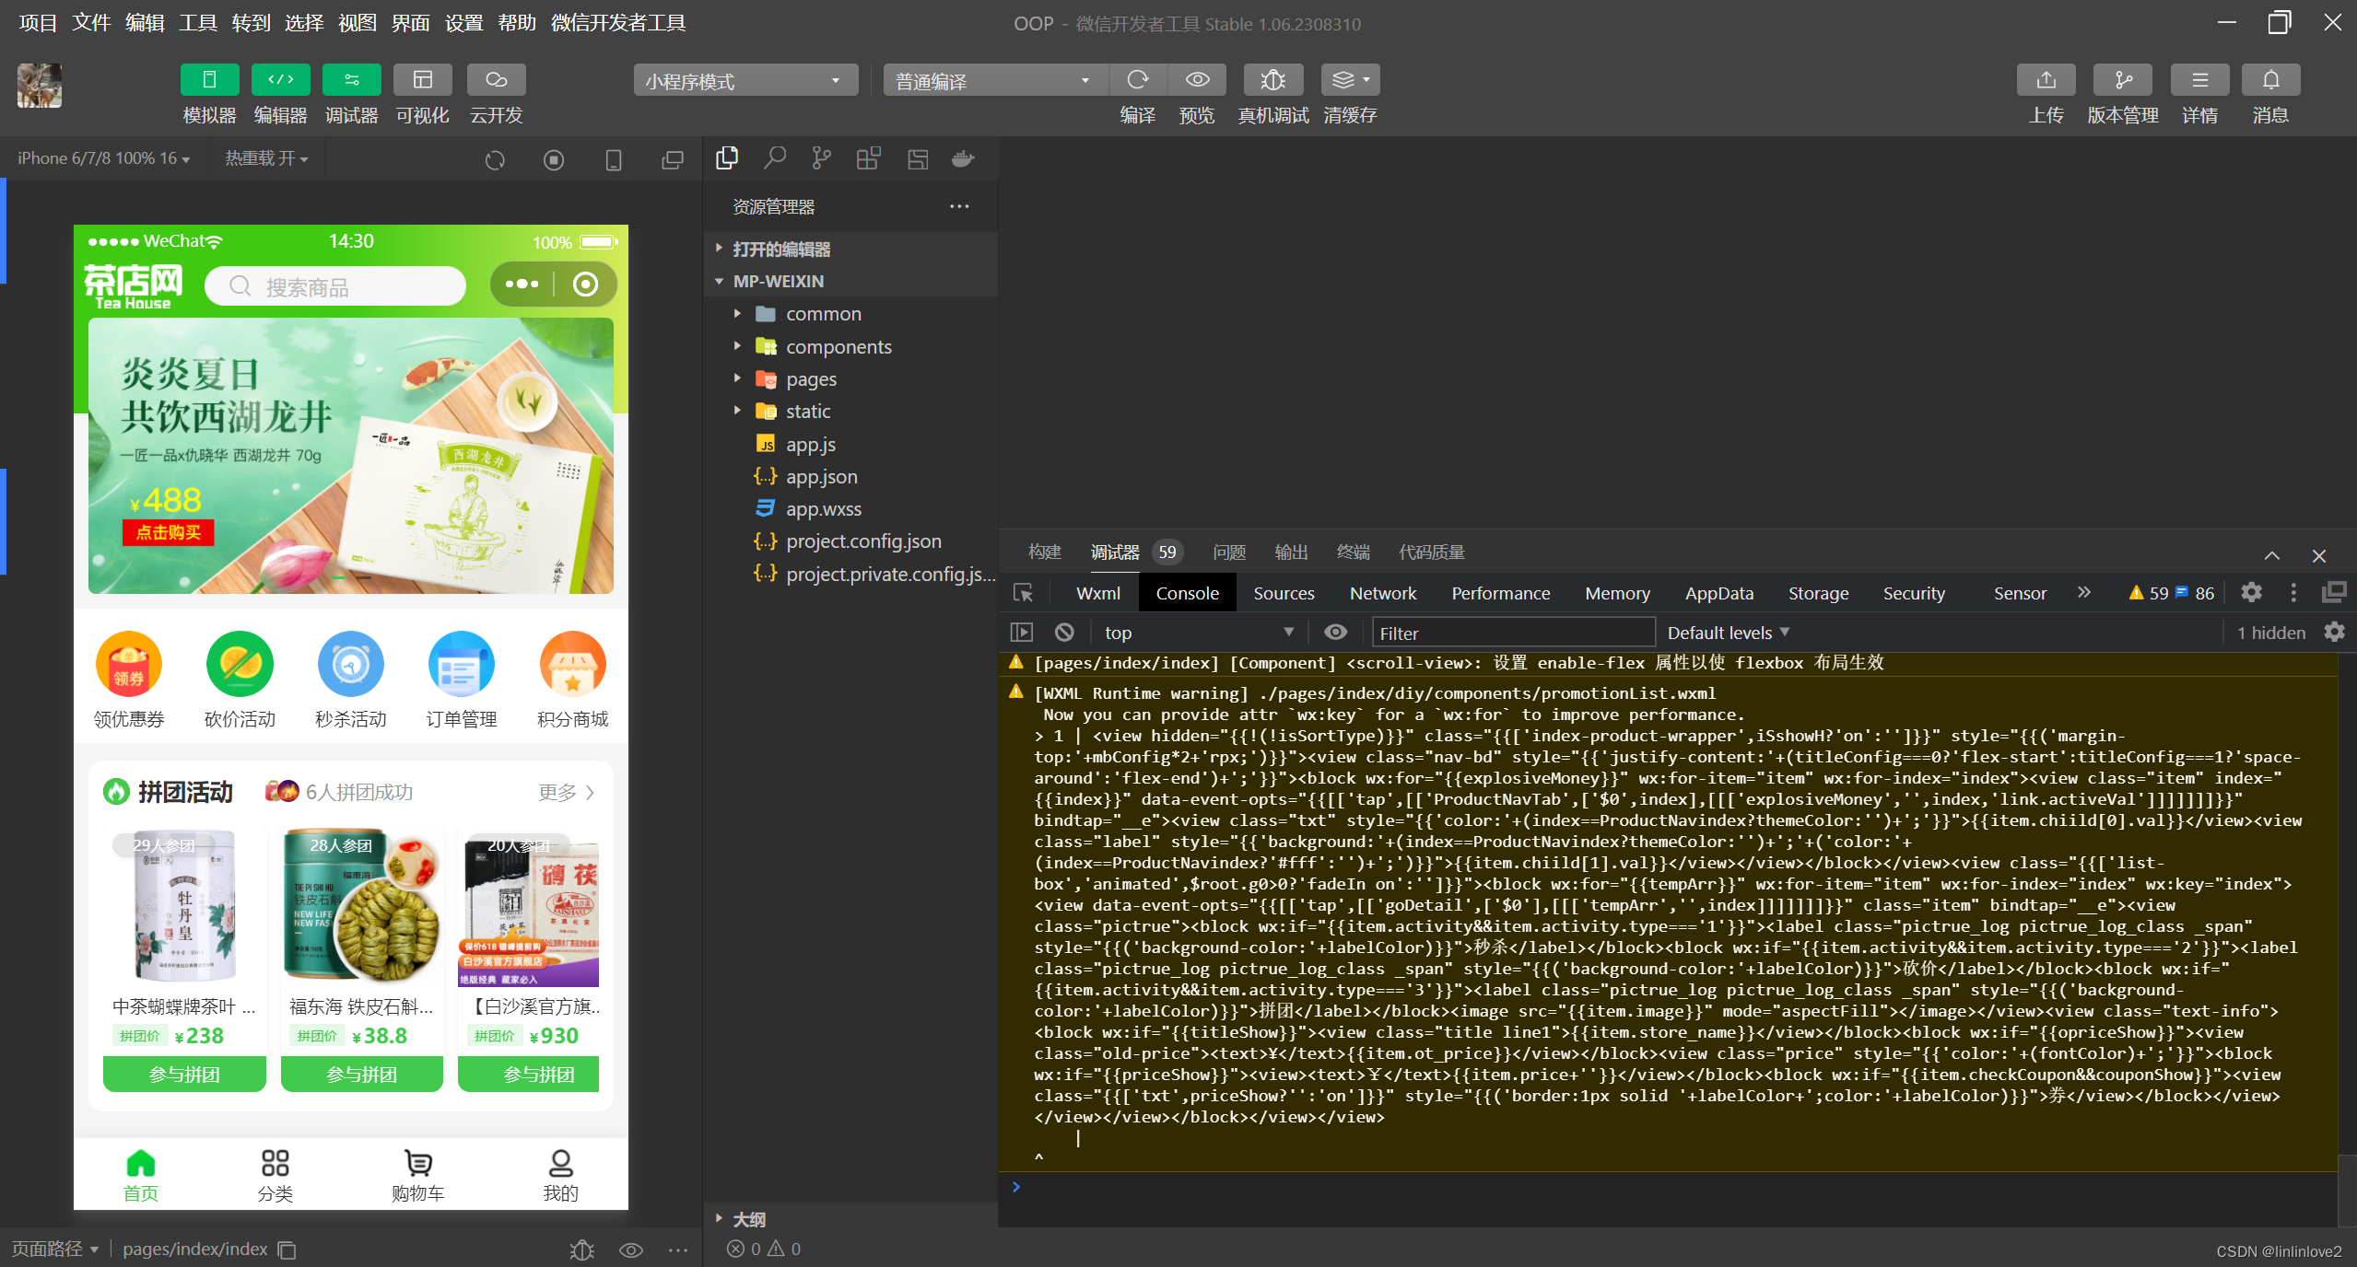This screenshot has height=1267, width=2357.
Task: Open the 工具 menu
Action: (197, 22)
